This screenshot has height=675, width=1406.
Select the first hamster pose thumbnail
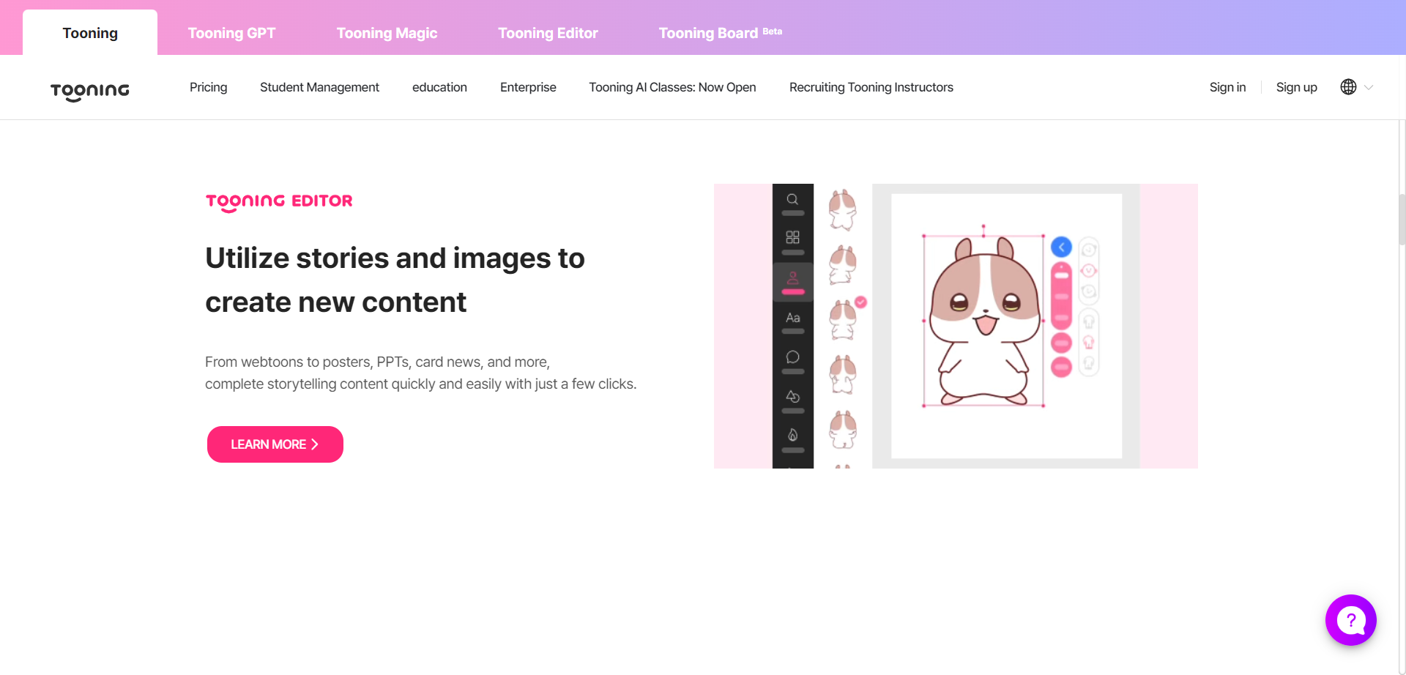(842, 210)
